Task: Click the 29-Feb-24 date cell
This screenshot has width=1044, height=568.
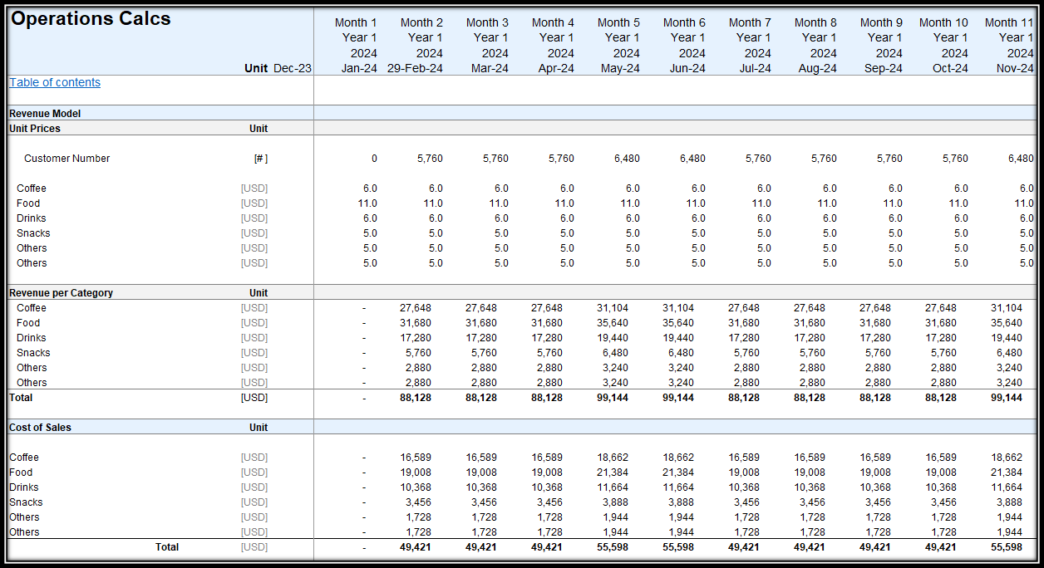Action: pos(416,68)
